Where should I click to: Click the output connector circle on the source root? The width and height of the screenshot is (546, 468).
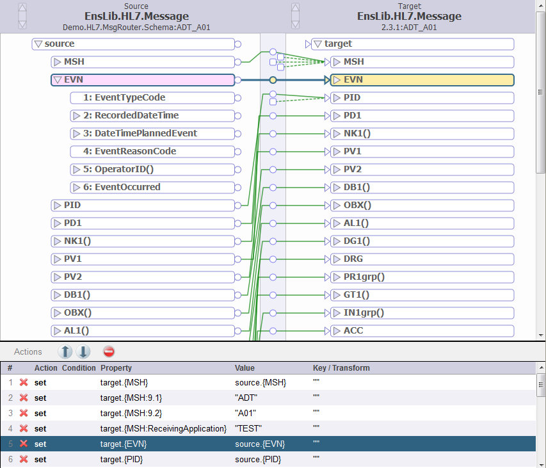(237, 44)
